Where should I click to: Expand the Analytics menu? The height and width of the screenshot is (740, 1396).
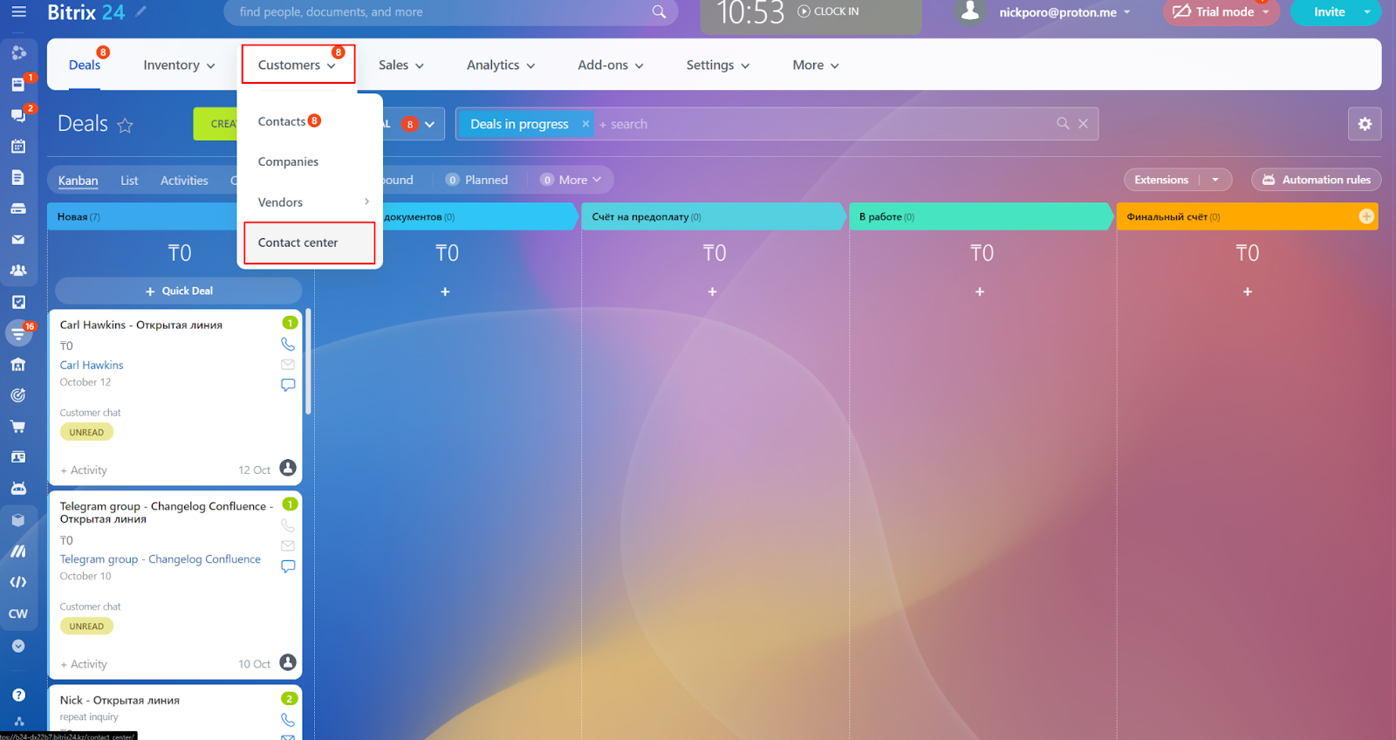click(x=501, y=65)
